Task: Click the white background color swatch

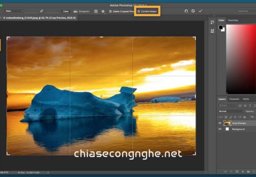Action: [x=223, y=29]
